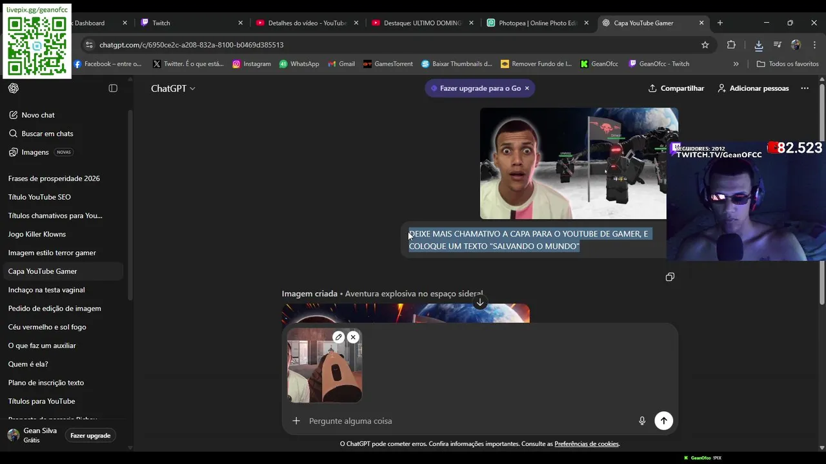Remove the attached image with X icon
This screenshot has width=826, height=464.
pos(353,337)
